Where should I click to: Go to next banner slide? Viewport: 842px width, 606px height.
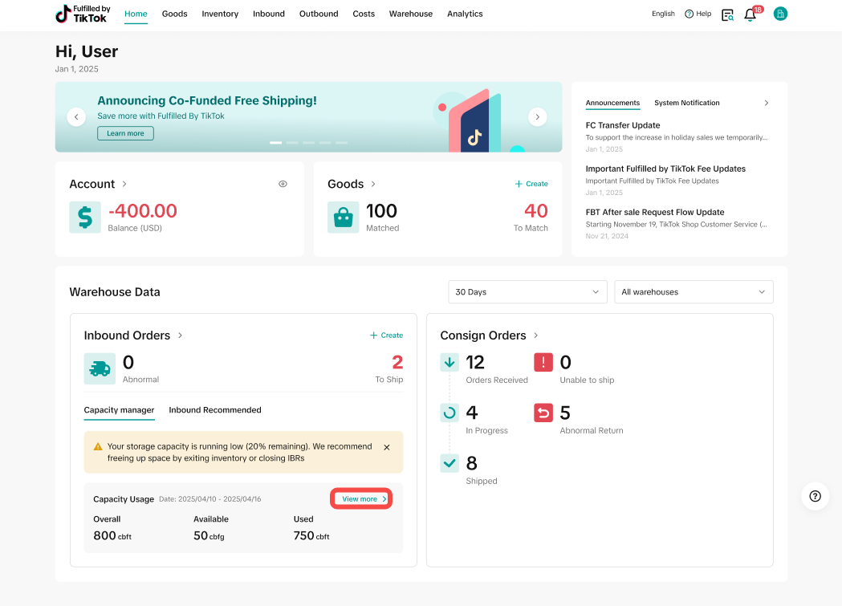(x=537, y=117)
